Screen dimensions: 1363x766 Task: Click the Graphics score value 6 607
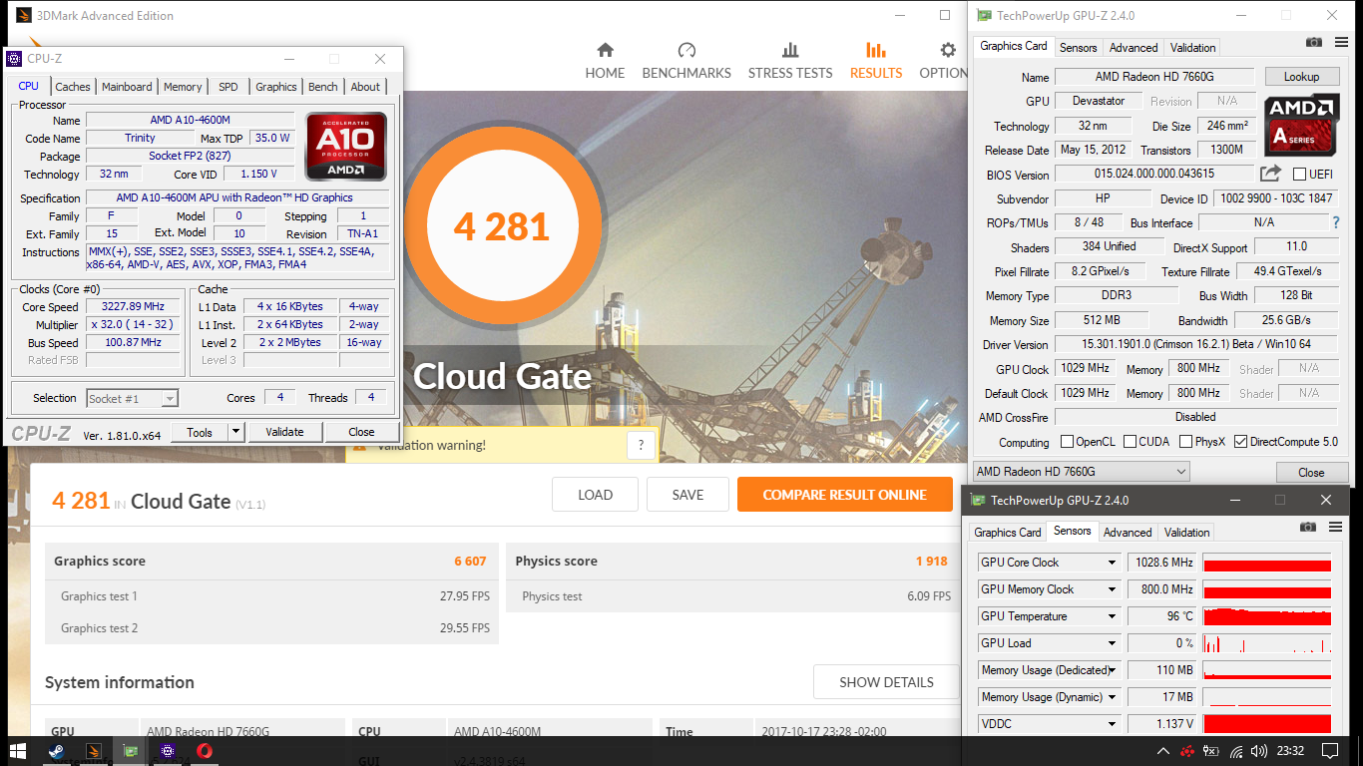click(x=470, y=562)
